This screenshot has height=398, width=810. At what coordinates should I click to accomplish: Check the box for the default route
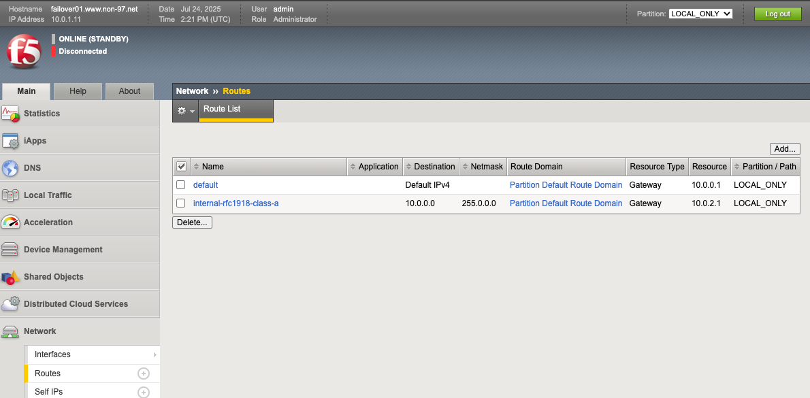click(181, 185)
